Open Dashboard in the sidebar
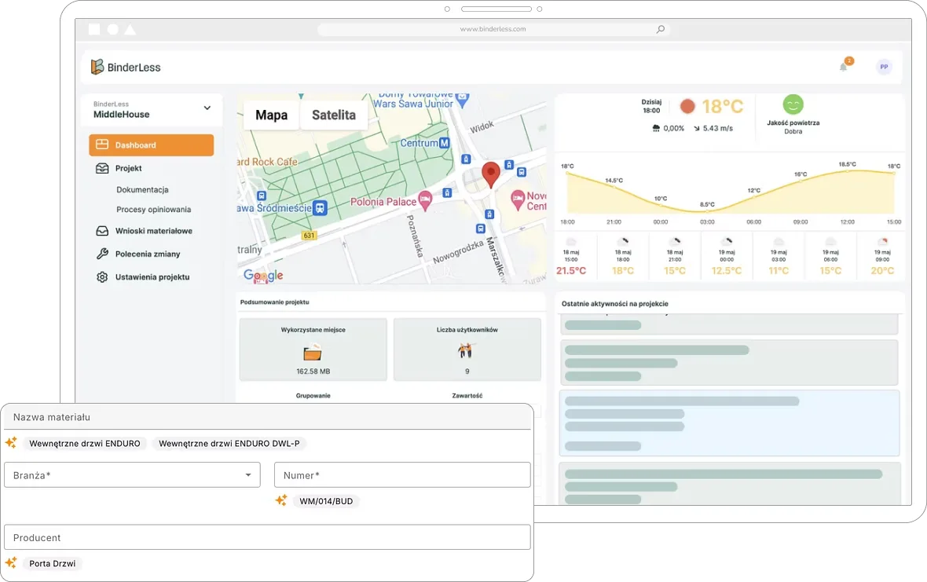927x582 pixels. coord(151,145)
